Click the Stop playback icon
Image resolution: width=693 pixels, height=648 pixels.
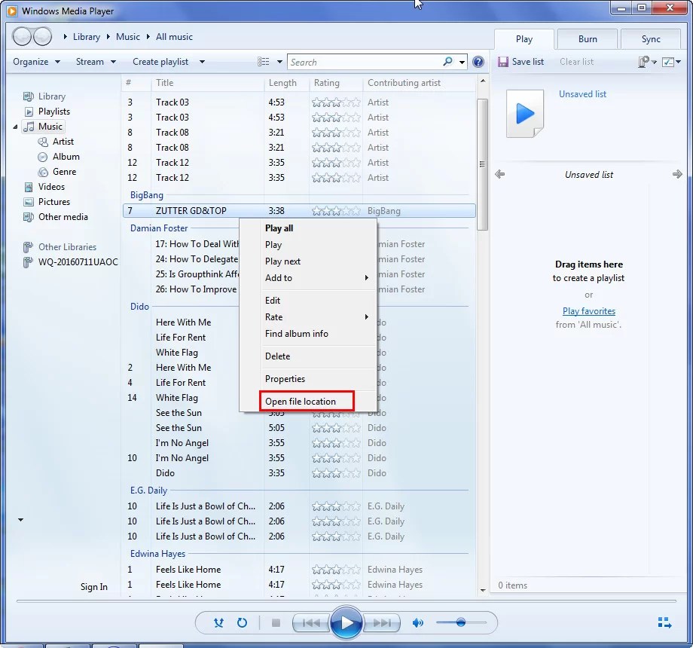point(276,622)
